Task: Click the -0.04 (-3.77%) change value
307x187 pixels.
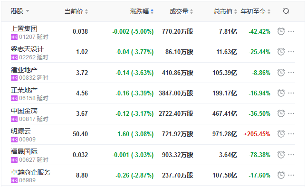Action: tap(134, 52)
